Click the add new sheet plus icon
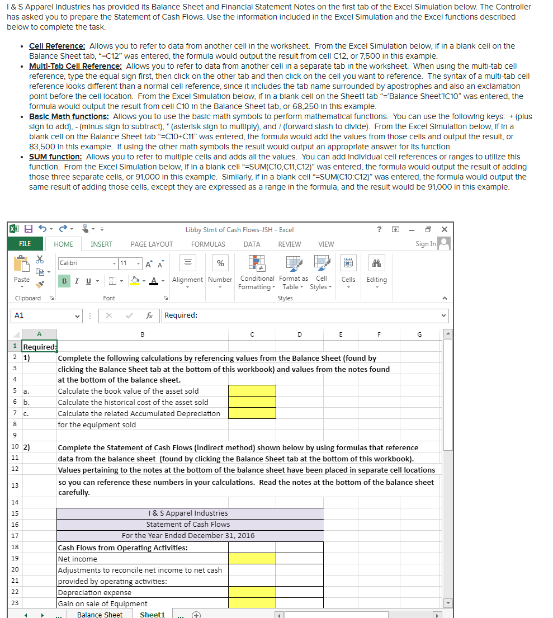 click(196, 615)
